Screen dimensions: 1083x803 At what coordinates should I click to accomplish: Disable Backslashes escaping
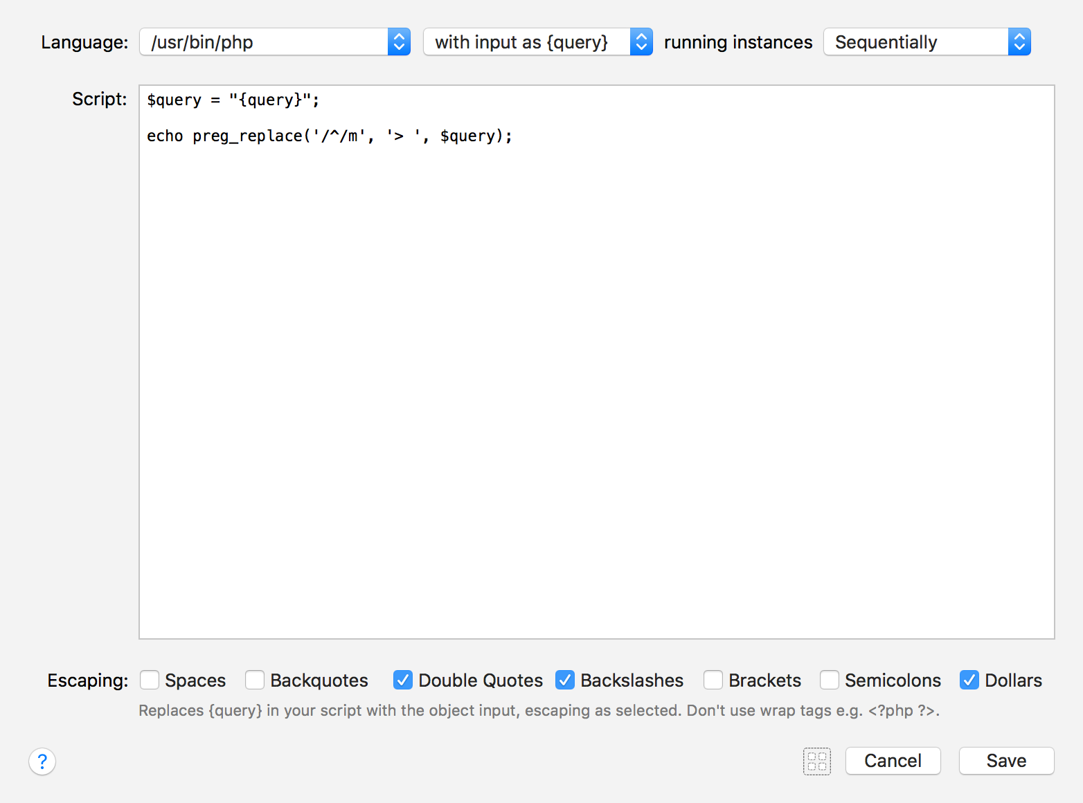coord(565,680)
